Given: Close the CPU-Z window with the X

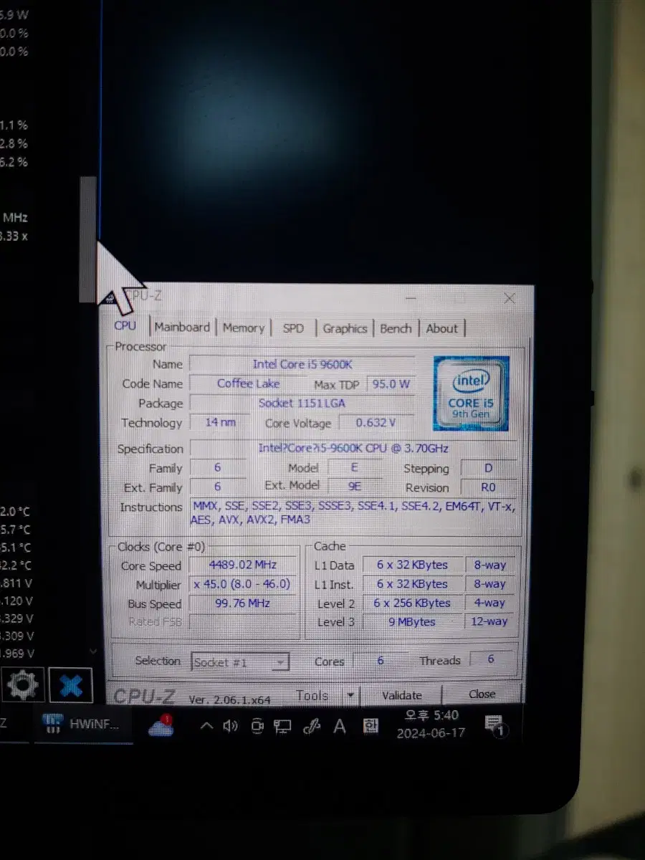Looking at the screenshot, I should [x=510, y=298].
